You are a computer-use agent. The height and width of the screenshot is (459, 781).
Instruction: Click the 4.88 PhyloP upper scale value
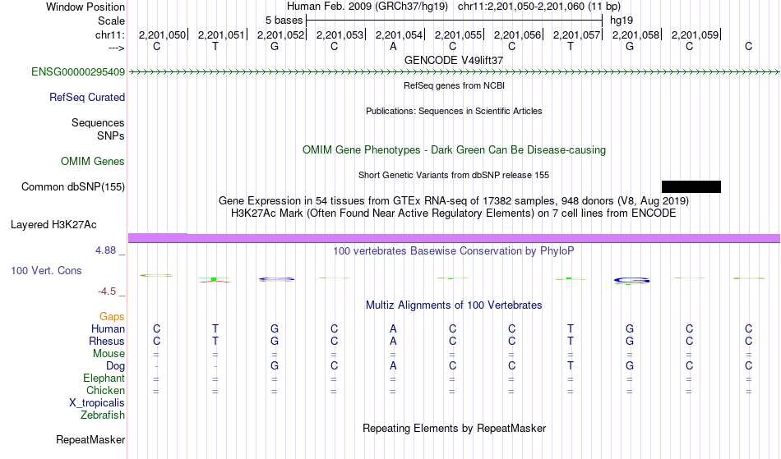(x=105, y=250)
